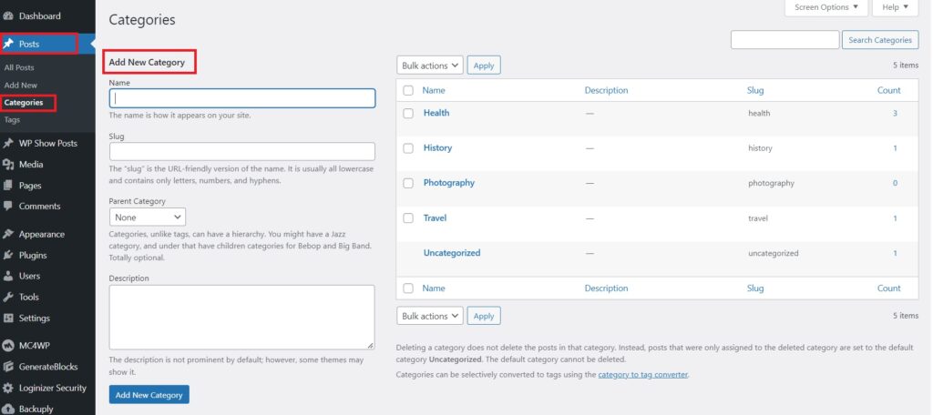Click the MC4WP icon
933x415 pixels.
tap(8, 346)
